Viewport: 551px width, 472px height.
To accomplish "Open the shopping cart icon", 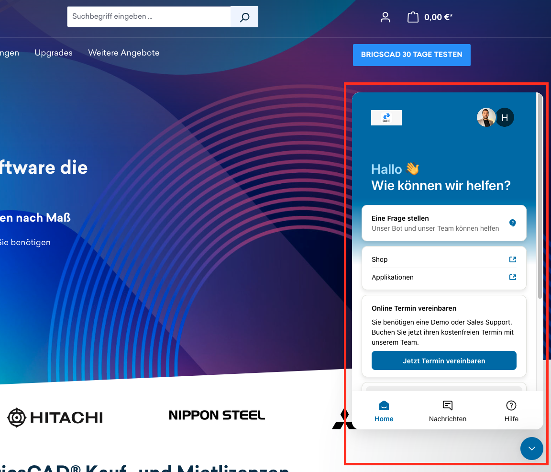I will pos(412,17).
